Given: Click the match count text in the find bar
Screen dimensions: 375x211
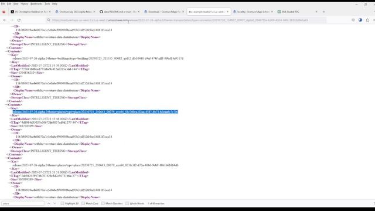Looking at the screenshot, I should pyautogui.click(x=156, y=203).
